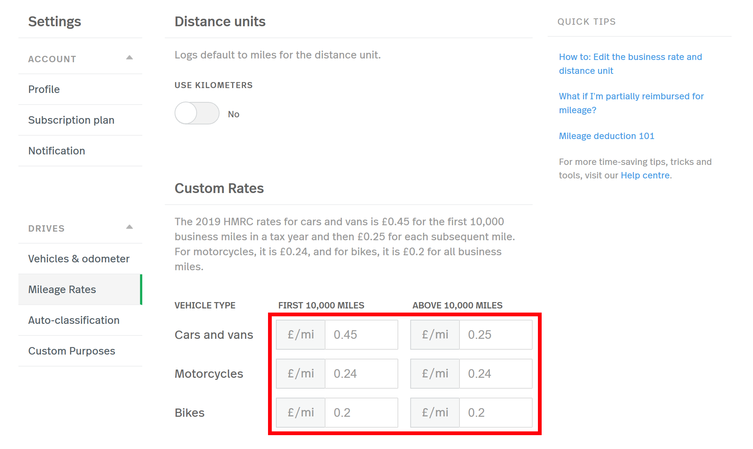Viewport: 753px width, 449px height.
Task: Toggle the Use Kilometers switch
Action: coord(197,113)
